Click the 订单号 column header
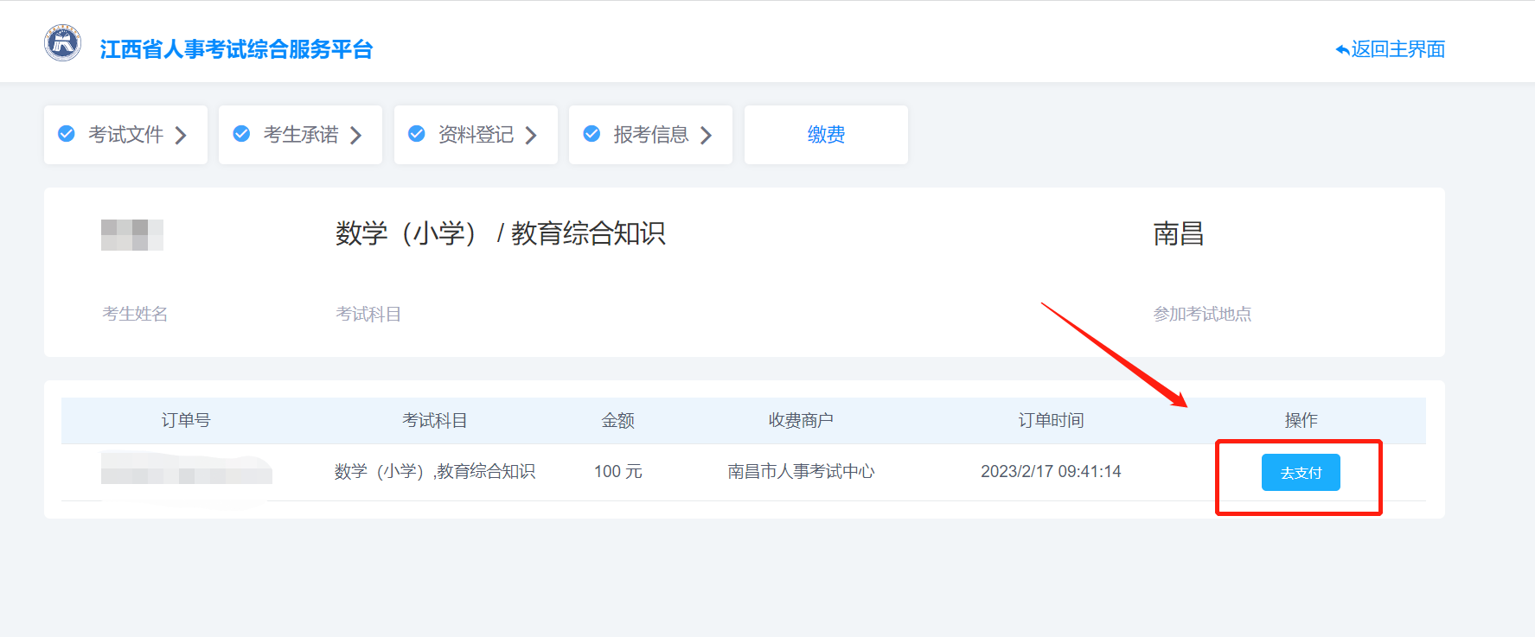The height and width of the screenshot is (637, 1535). (x=186, y=420)
